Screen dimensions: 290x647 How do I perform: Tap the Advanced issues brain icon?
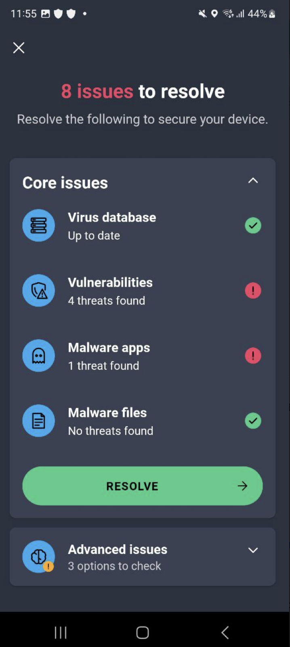click(38, 556)
